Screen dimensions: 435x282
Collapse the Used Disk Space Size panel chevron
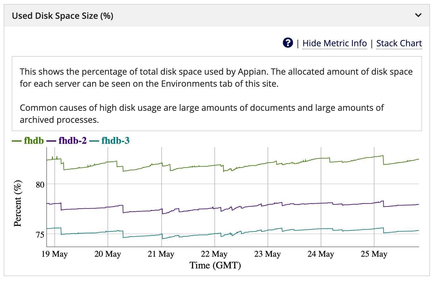tap(418, 15)
